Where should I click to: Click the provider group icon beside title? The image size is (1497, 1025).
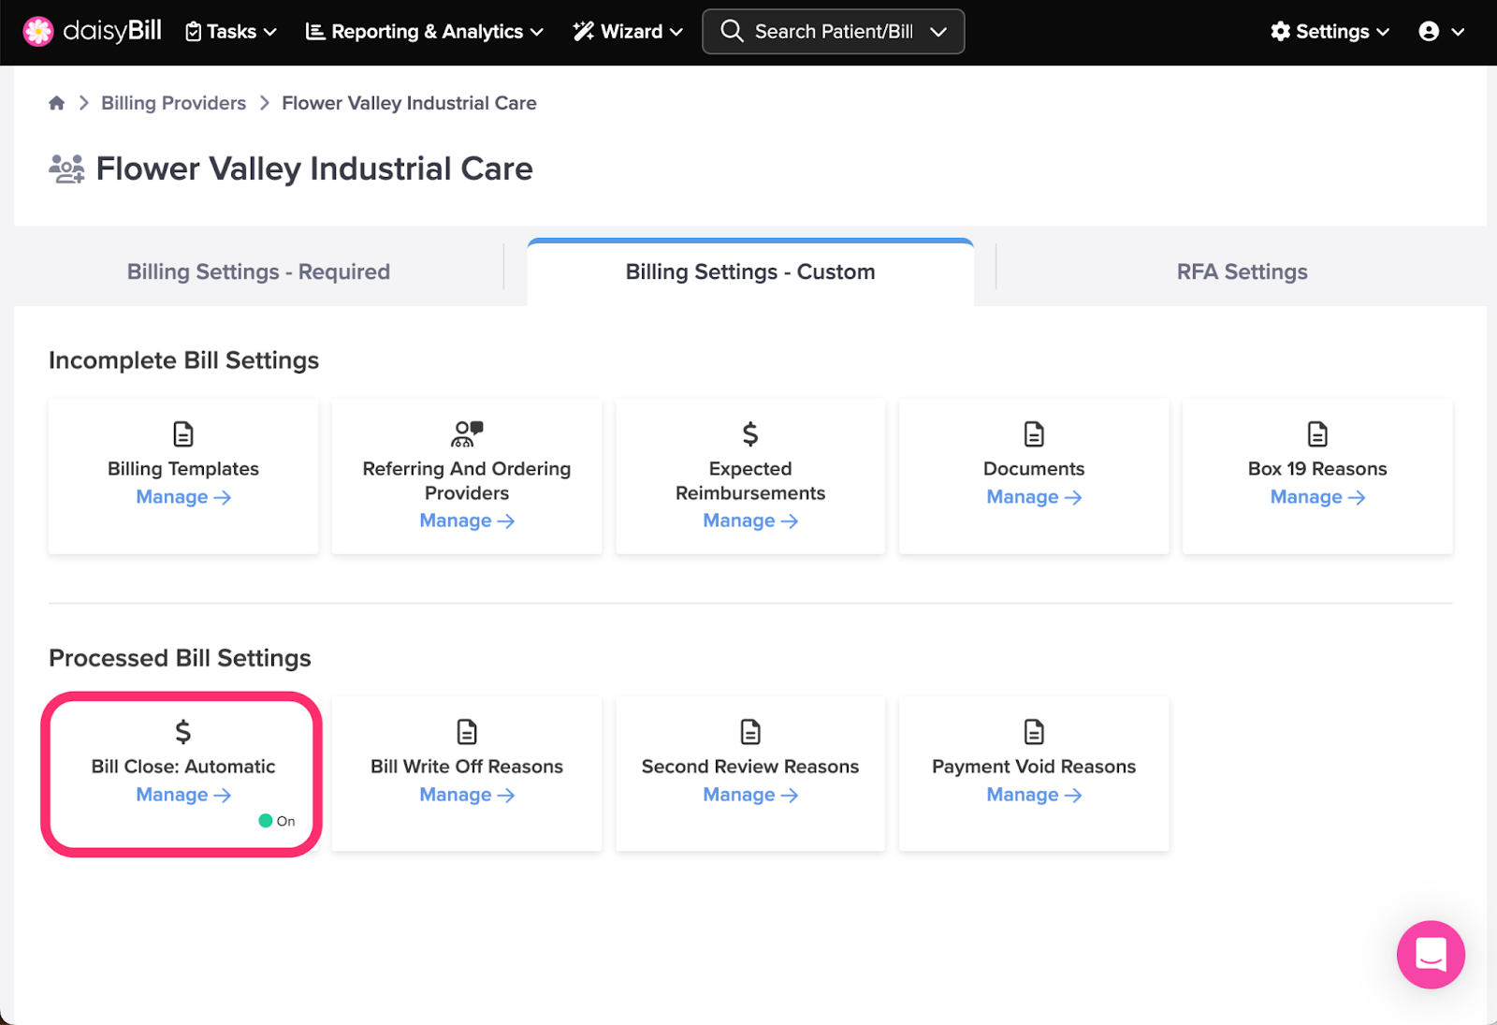[66, 169]
